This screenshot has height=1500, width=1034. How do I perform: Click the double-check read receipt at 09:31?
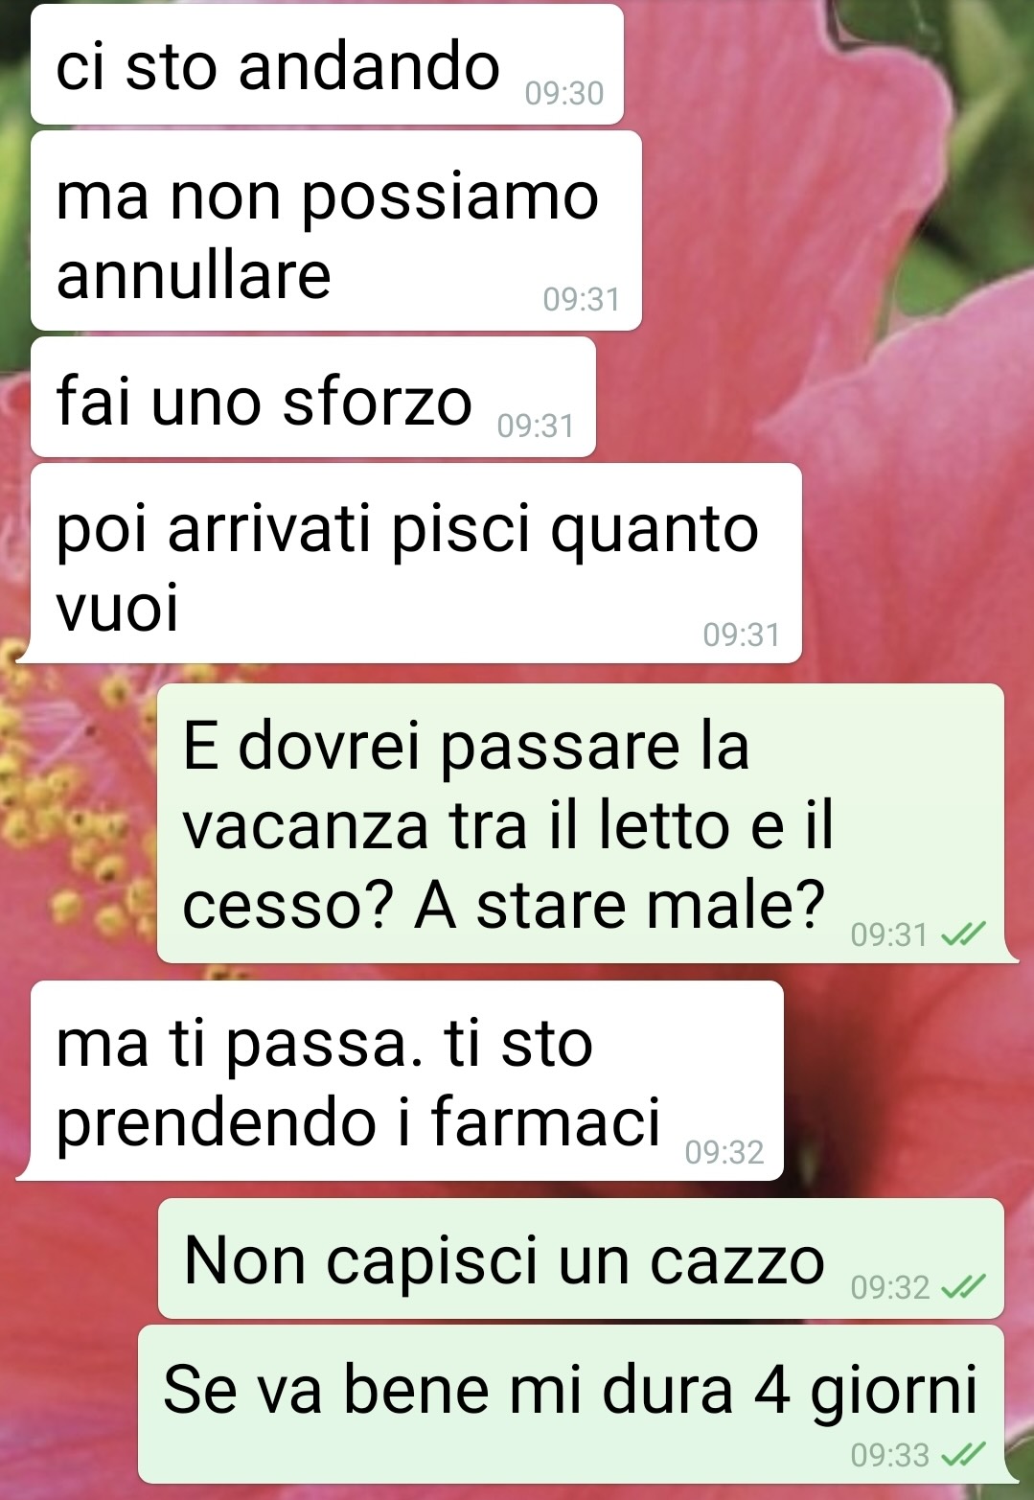pos(963,934)
